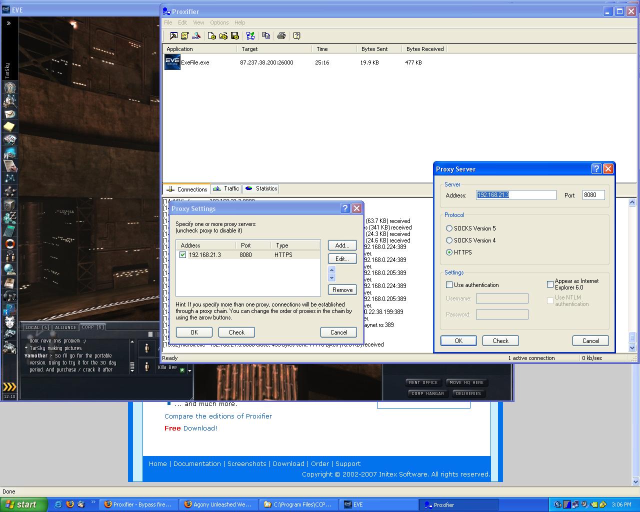Screen dimensions: 640x512
Task: Open Proxy Settings from the toolbar icon
Action: coord(173,35)
